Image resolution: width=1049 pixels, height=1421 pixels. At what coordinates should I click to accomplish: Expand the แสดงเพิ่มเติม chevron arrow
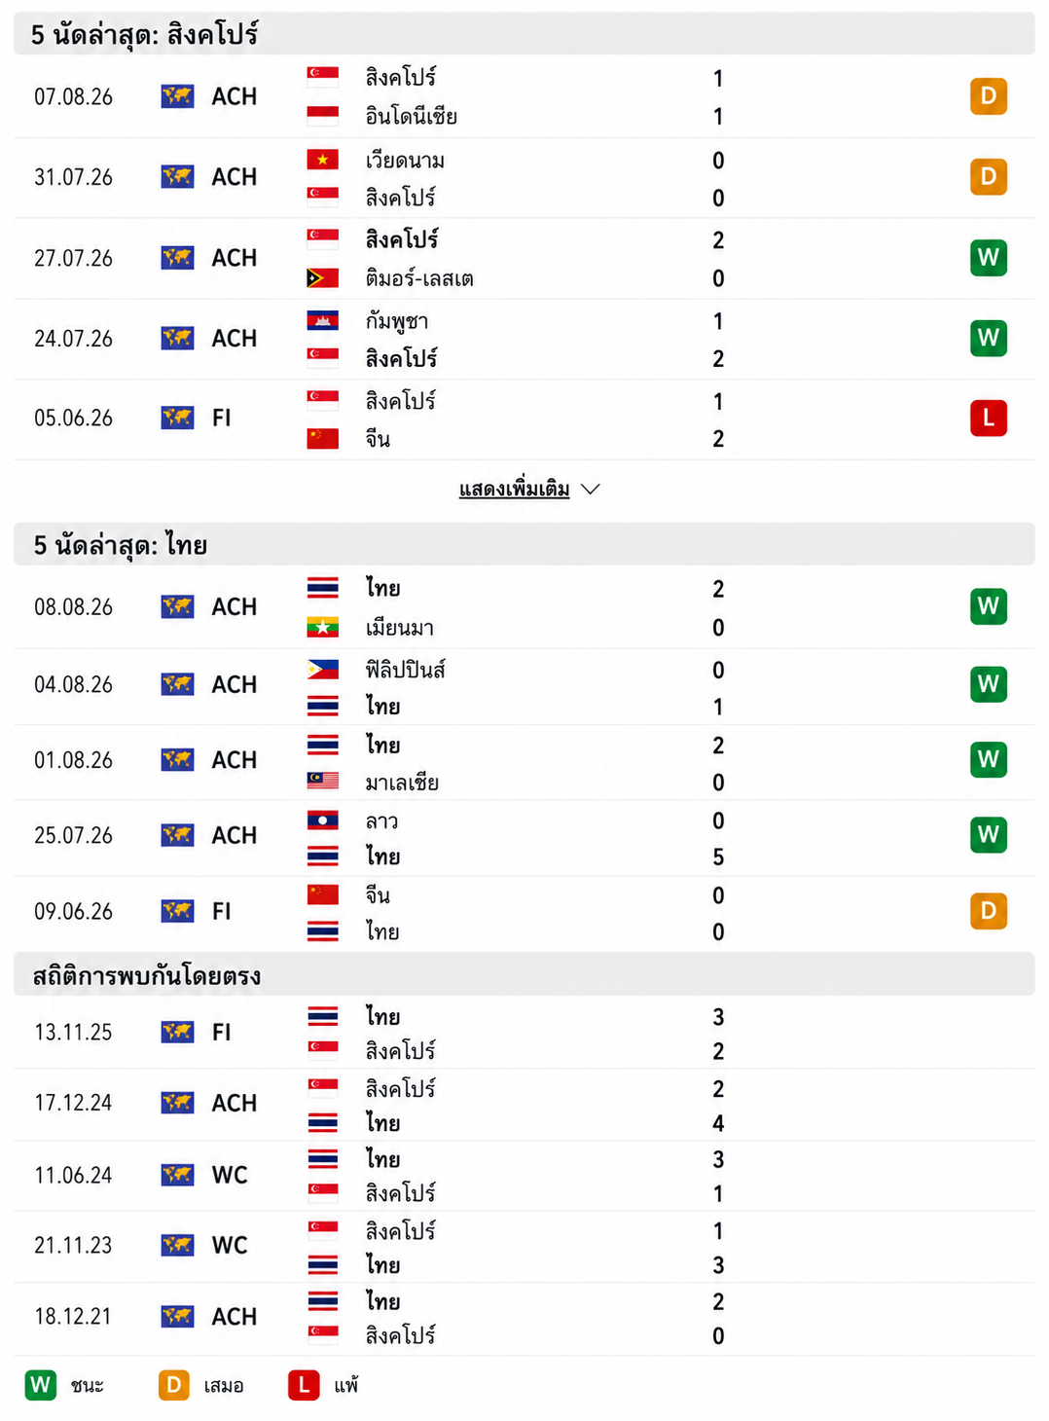(590, 489)
